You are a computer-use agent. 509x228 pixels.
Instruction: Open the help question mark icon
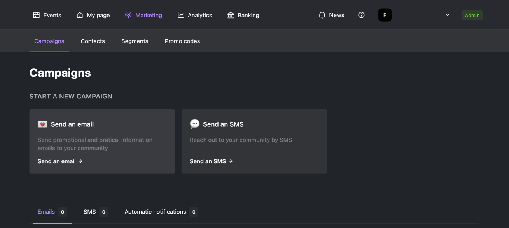[361, 15]
